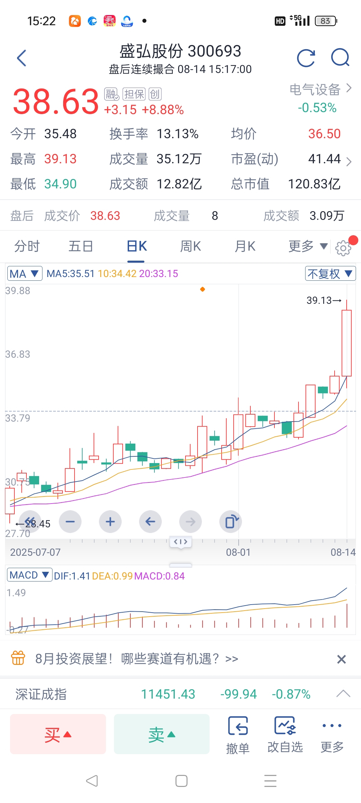The image size is (361, 803).
Task: Switch to the 周K tab
Action: tap(191, 247)
